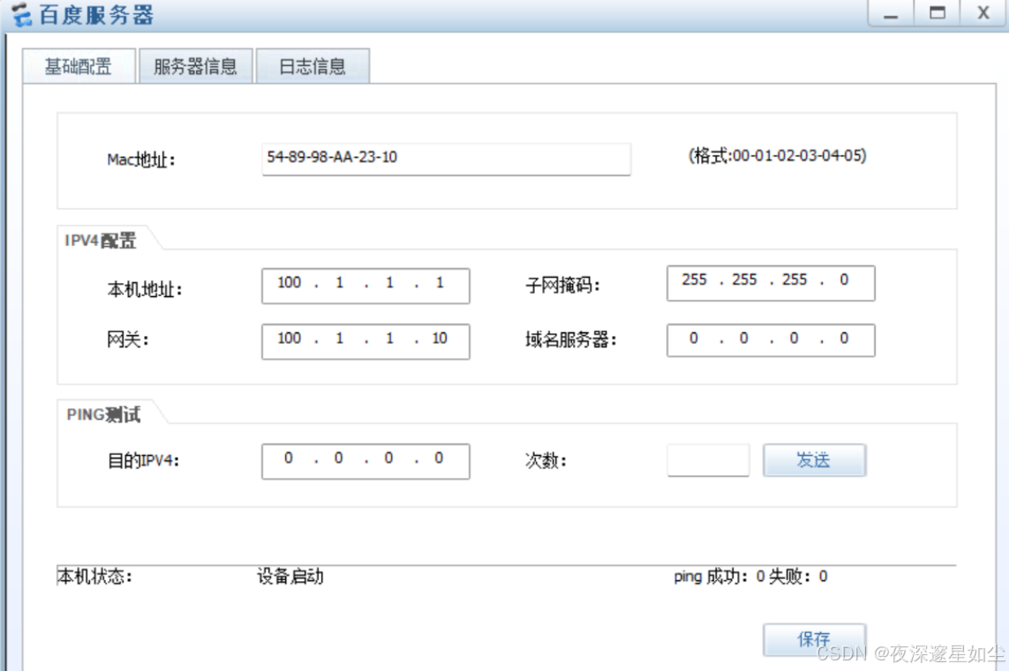The image size is (1009, 671).
Task: Click the 目的IPV4 address field
Action: (x=365, y=461)
